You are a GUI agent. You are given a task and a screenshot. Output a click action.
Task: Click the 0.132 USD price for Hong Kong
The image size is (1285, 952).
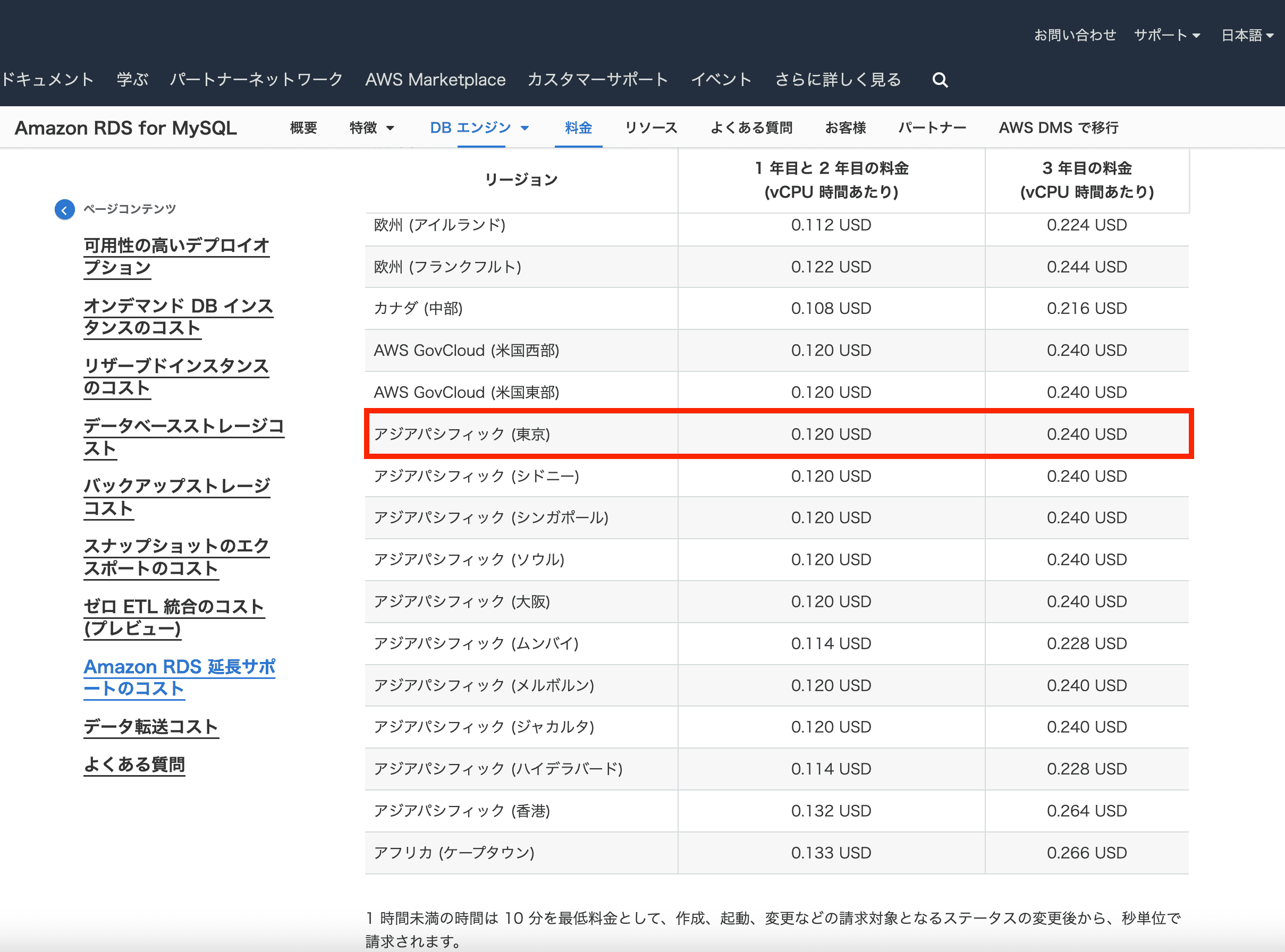click(831, 811)
